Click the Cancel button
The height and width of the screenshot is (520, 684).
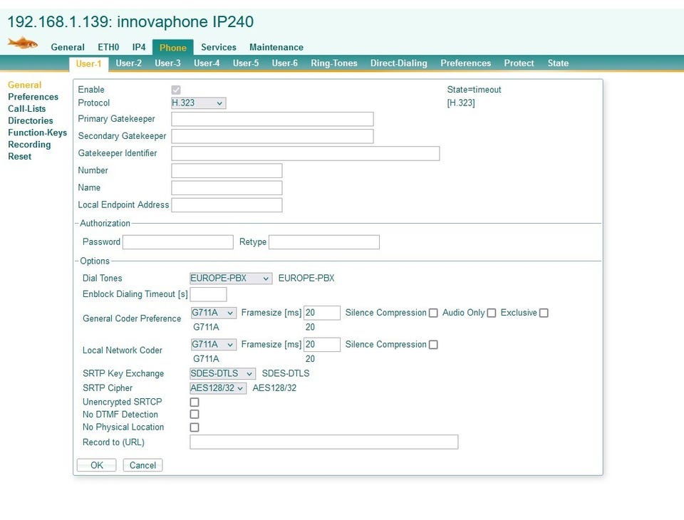pos(142,465)
